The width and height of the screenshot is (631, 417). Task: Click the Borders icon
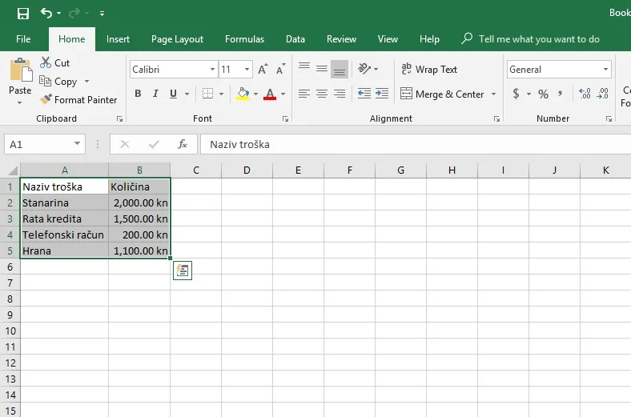tap(207, 94)
